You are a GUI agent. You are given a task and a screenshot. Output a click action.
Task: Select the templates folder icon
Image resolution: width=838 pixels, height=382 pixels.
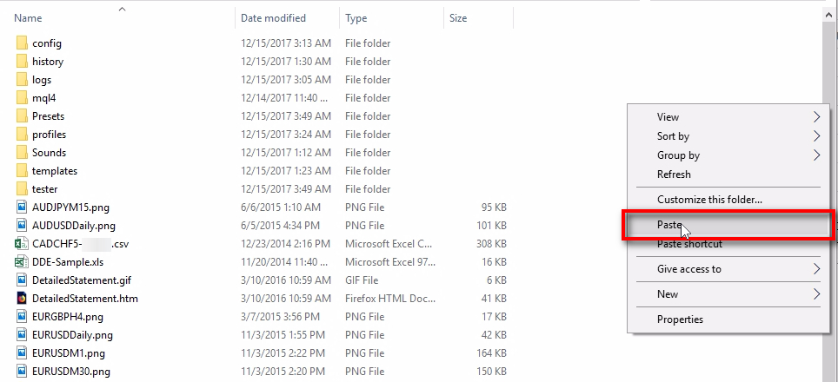[x=22, y=171]
